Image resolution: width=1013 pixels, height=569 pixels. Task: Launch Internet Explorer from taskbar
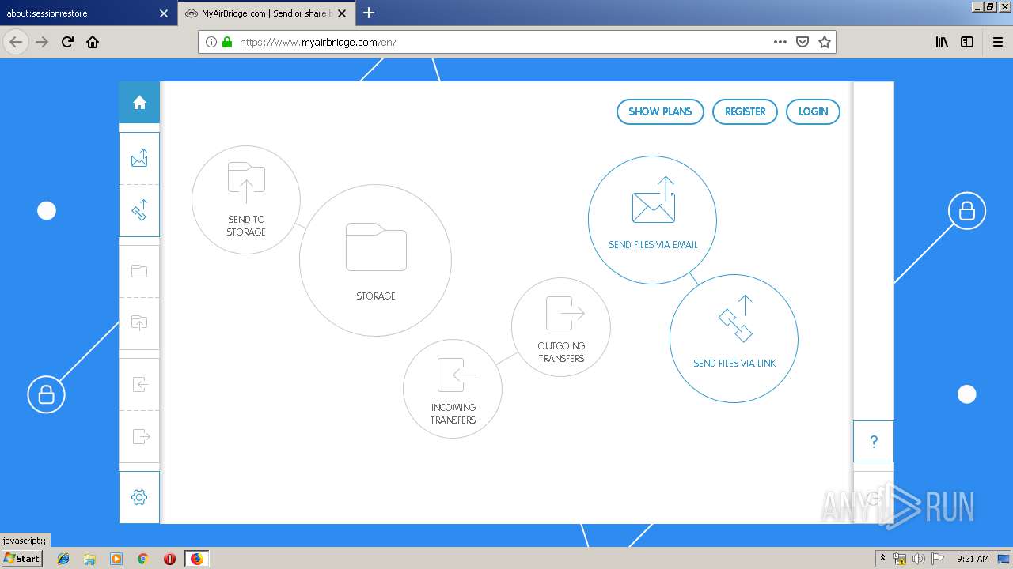pyautogui.click(x=63, y=559)
